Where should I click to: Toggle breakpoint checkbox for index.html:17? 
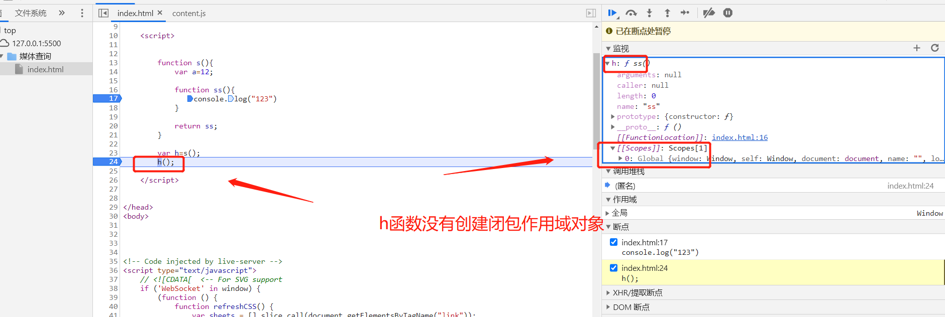pyautogui.click(x=613, y=242)
